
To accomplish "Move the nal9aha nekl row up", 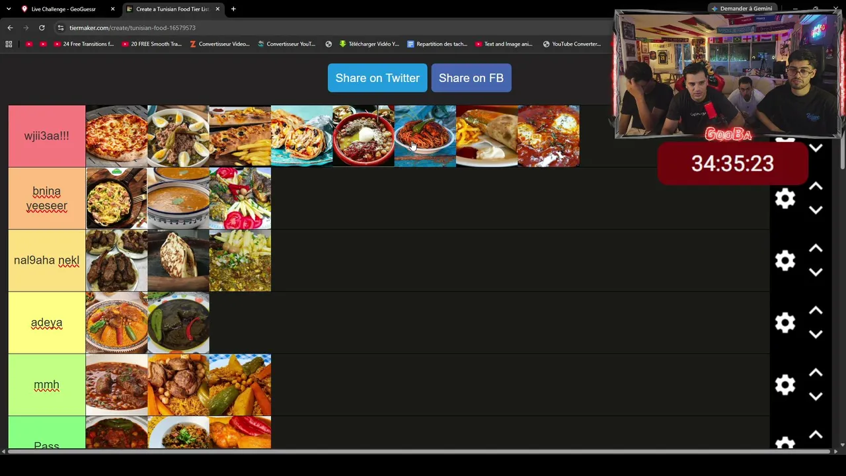I will (816, 249).
